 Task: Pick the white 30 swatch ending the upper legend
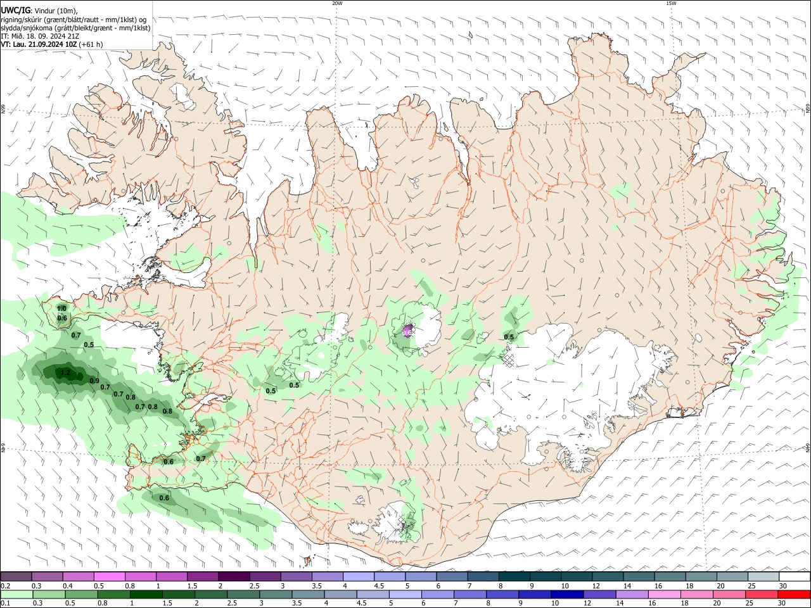point(795,576)
